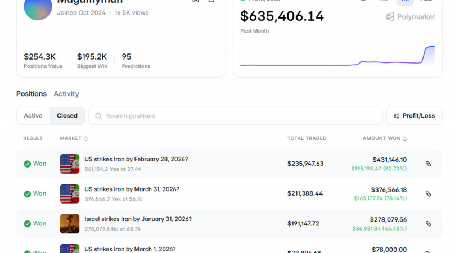This screenshot has width=450, height=253.
Task: Click the magnifier icon in search box
Action: tap(98, 116)
